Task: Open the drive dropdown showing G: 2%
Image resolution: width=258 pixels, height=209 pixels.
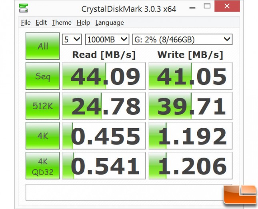Action: pyautogui.click(x=182, y=39)
